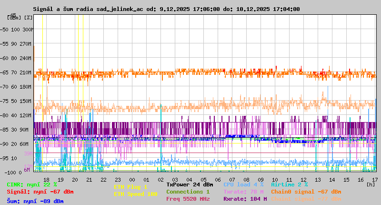The height and width of the screenshot is (205, 381).
Task: Click the green Connections 1 label
Action: (188, 192)
